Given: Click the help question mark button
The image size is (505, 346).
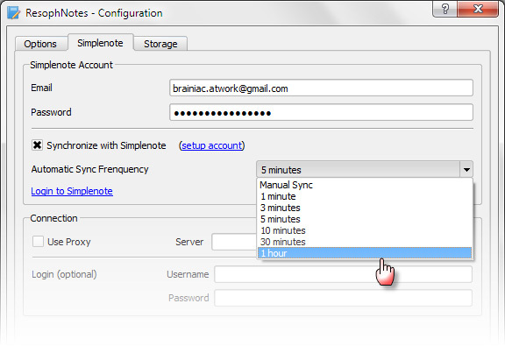Looking at the screenshot, I should pyautogui.click(x=445, y=9).
